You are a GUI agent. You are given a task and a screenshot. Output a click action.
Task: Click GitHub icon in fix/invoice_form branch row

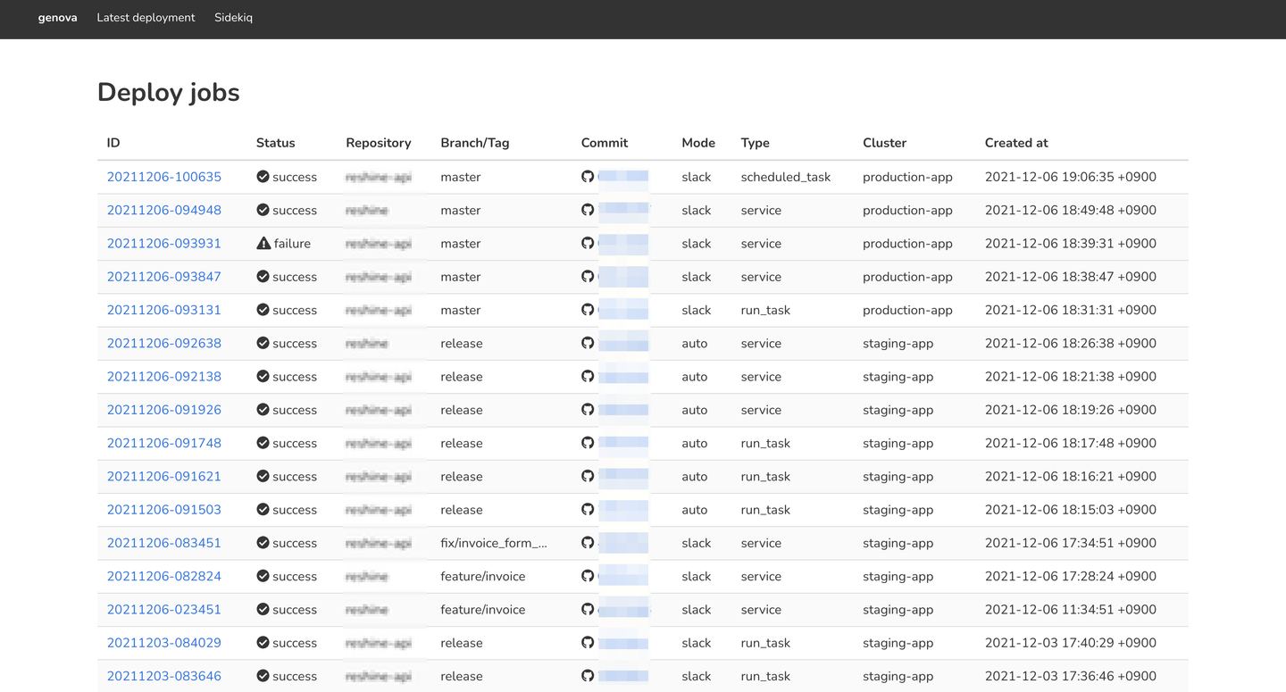(588, 543)
